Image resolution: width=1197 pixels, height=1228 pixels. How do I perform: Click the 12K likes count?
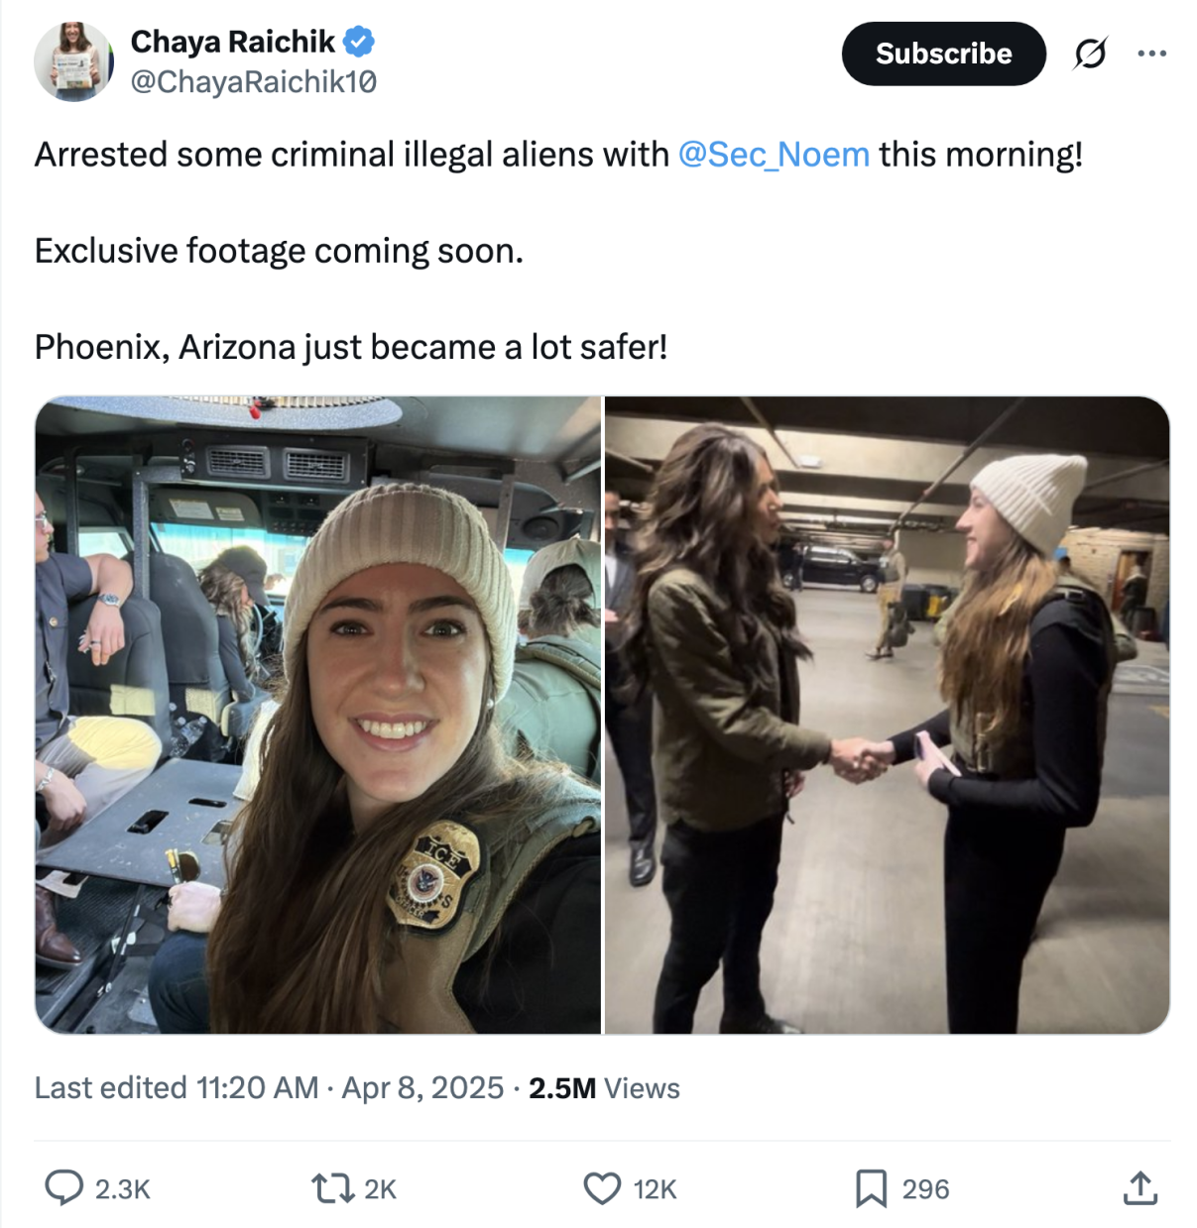click(x=655, y=1188)
